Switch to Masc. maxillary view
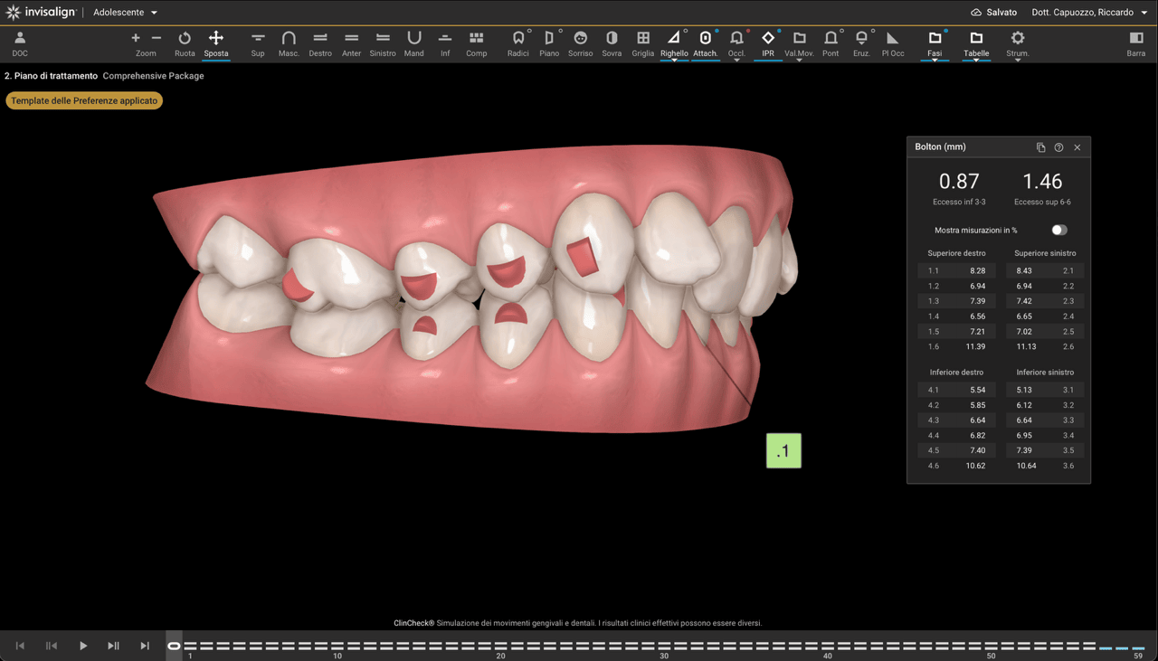Image resolution: width=1158 pixels, height=661 pixels. tap(289, 43)
